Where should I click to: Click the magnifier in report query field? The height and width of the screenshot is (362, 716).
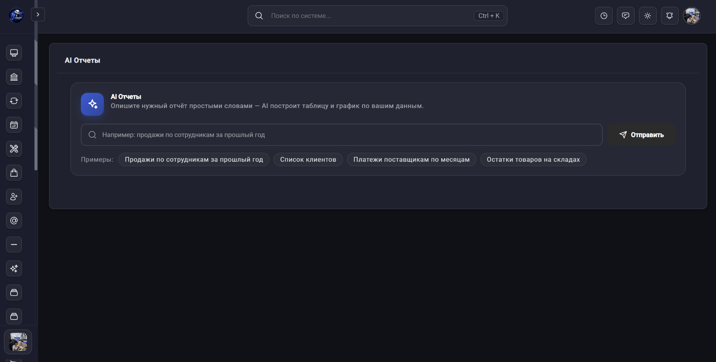point(92,135)
